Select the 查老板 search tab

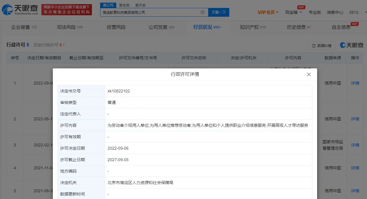point(124,5)
